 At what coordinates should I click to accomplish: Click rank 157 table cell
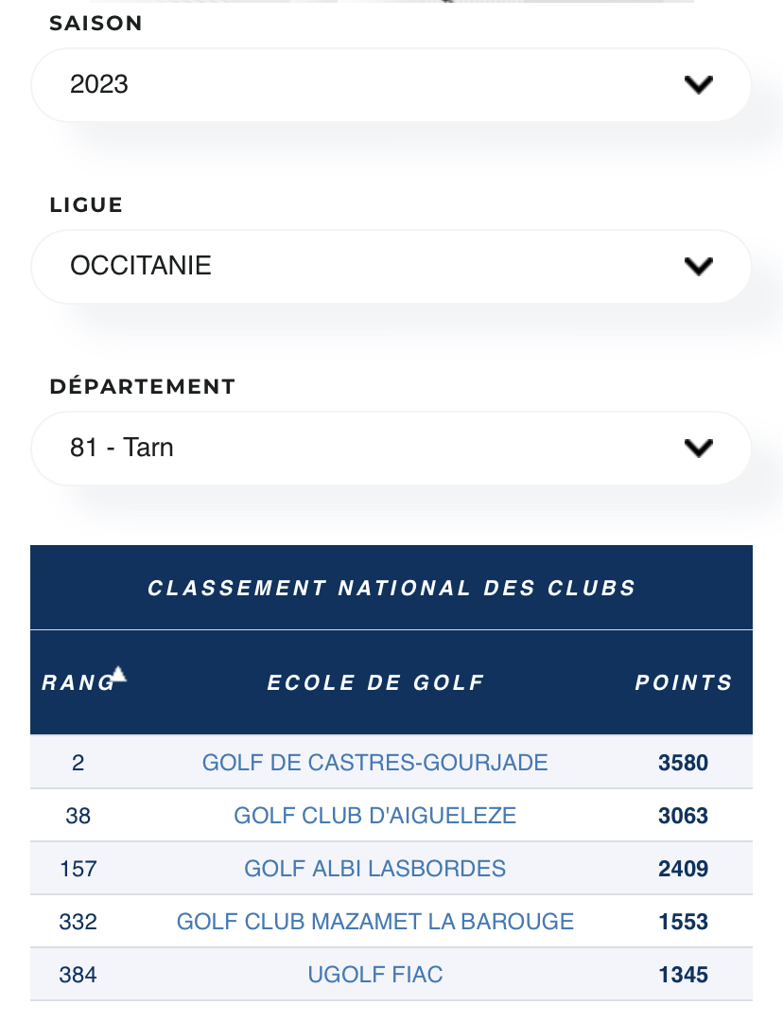coord(78,869)
